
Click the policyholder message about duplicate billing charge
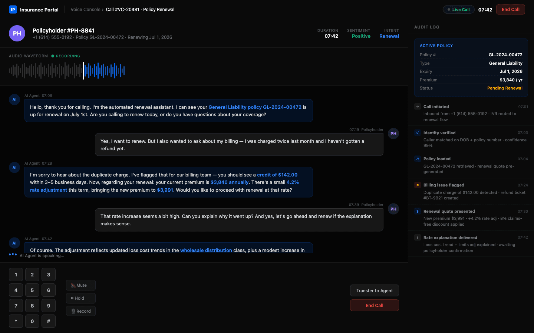click(239, 145)
